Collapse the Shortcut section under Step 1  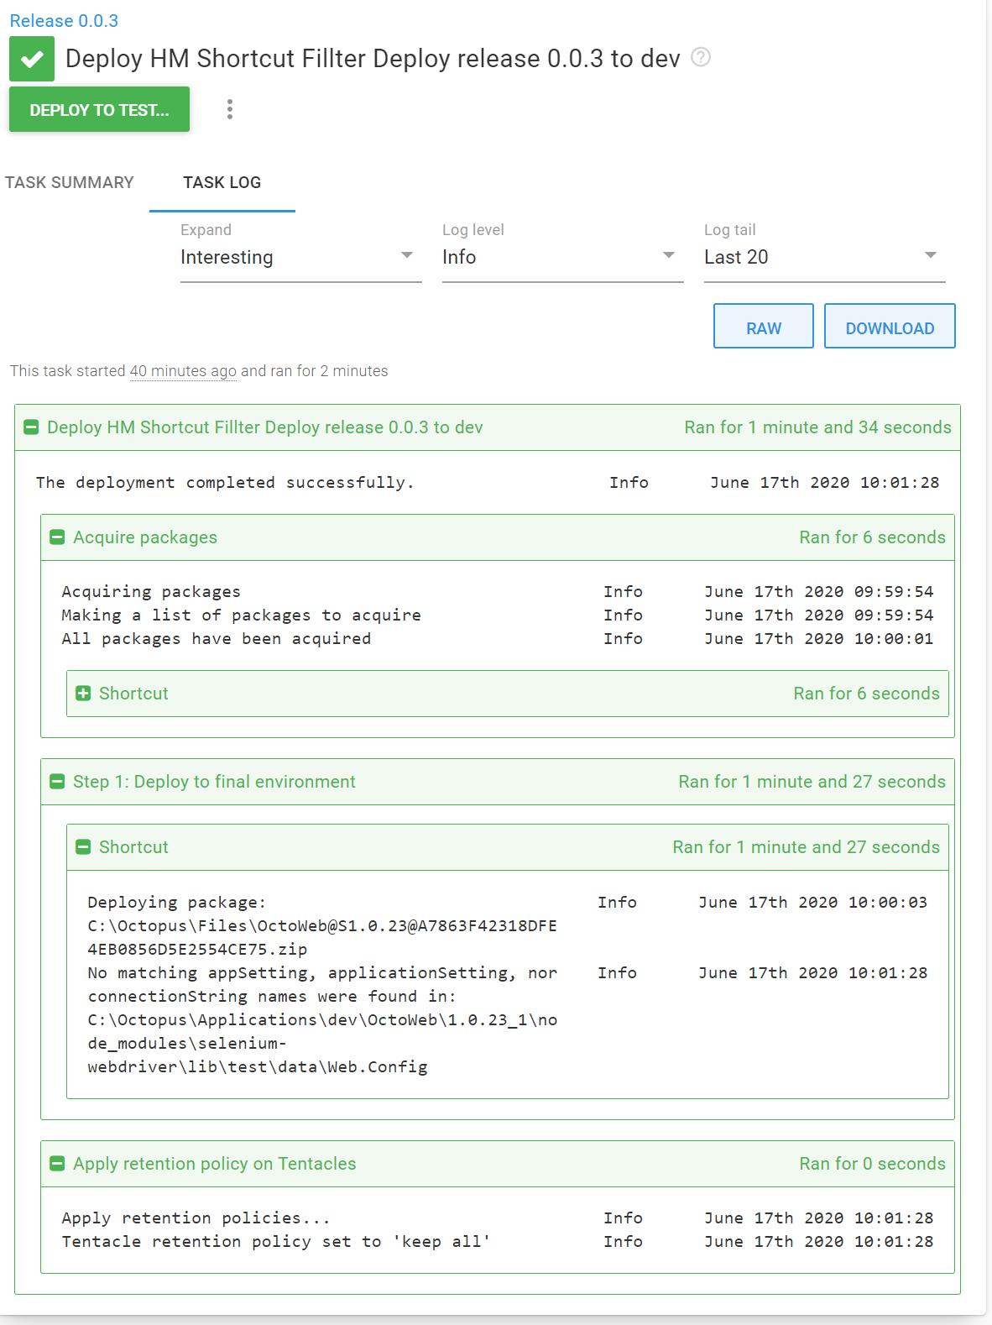(x=83, y=847)
